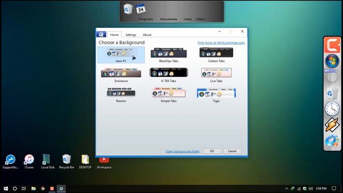This screenshot has height=193, width=343.
Task: Open Workspace desktop shortcut
Action: [x=104, y=163]
